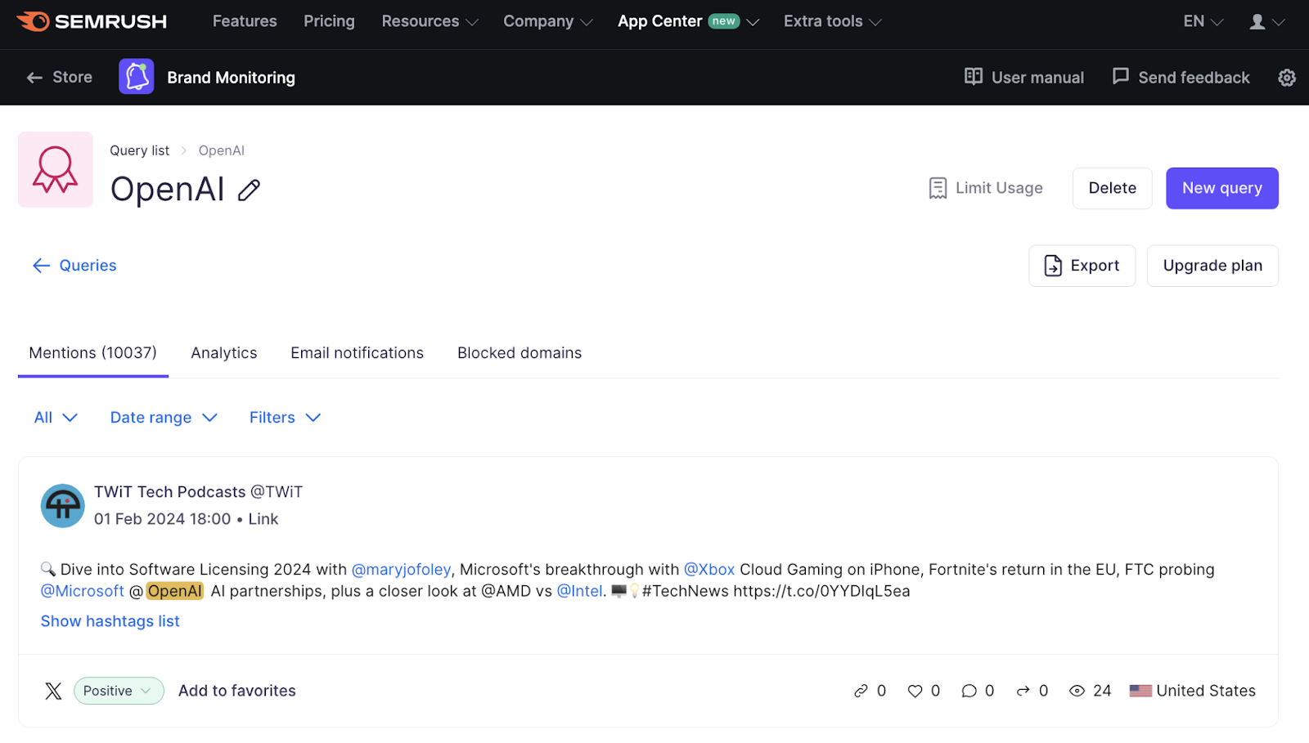Open the Pricing menu item
The width and height of the screenshot is (1309, 743).
(x=329, y=21)
